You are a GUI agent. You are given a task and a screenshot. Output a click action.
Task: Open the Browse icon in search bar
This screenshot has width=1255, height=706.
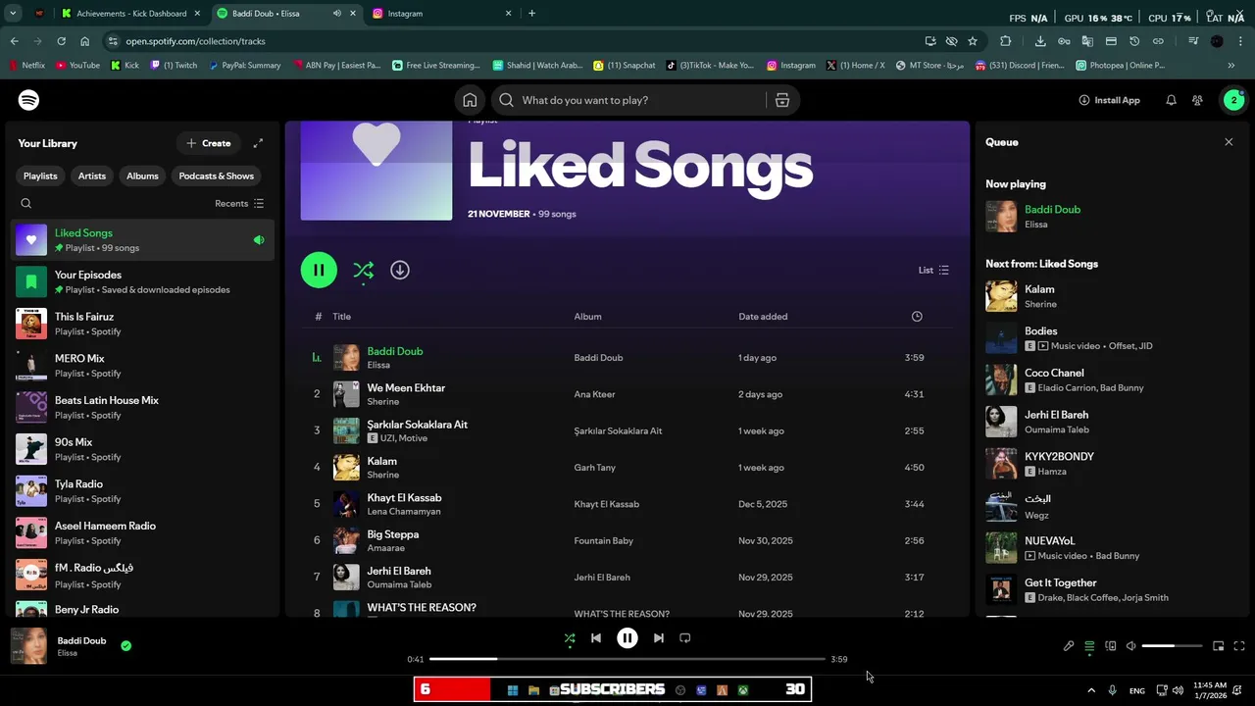pyautogui.click(x=781, y=100)
